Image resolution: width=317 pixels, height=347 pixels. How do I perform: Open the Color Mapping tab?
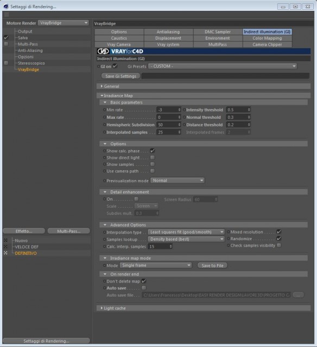[267, 38]
